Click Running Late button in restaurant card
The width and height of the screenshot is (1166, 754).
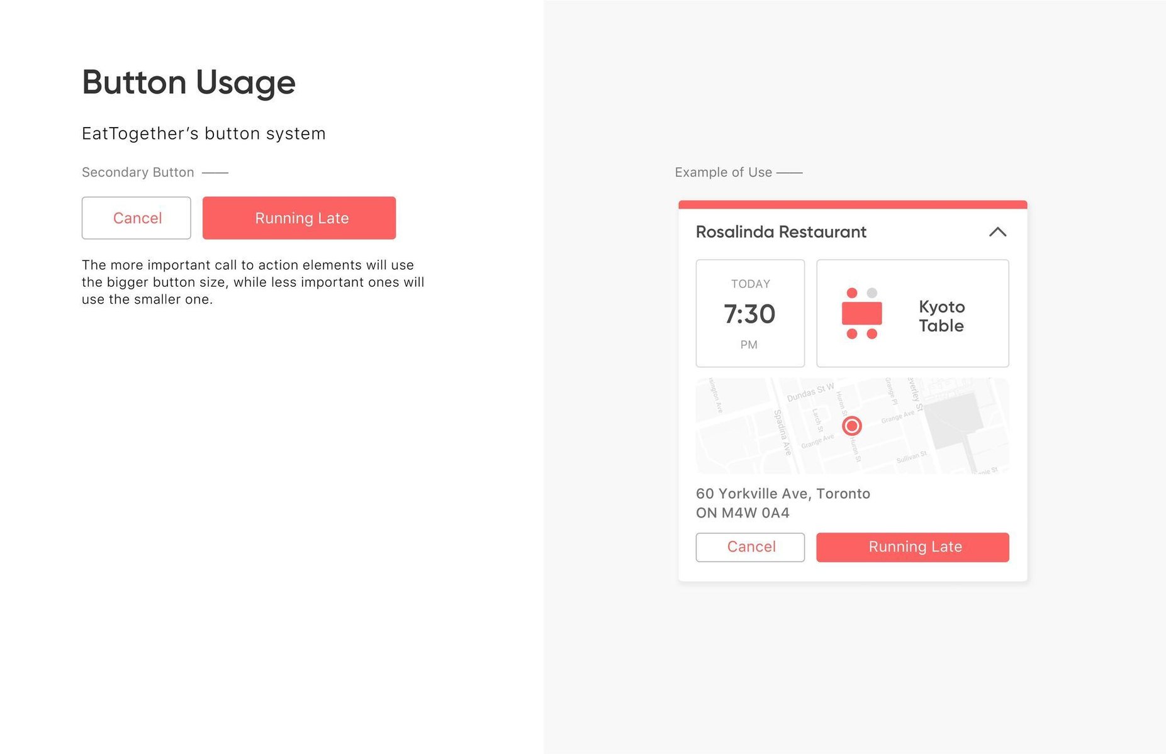[912, 547]
